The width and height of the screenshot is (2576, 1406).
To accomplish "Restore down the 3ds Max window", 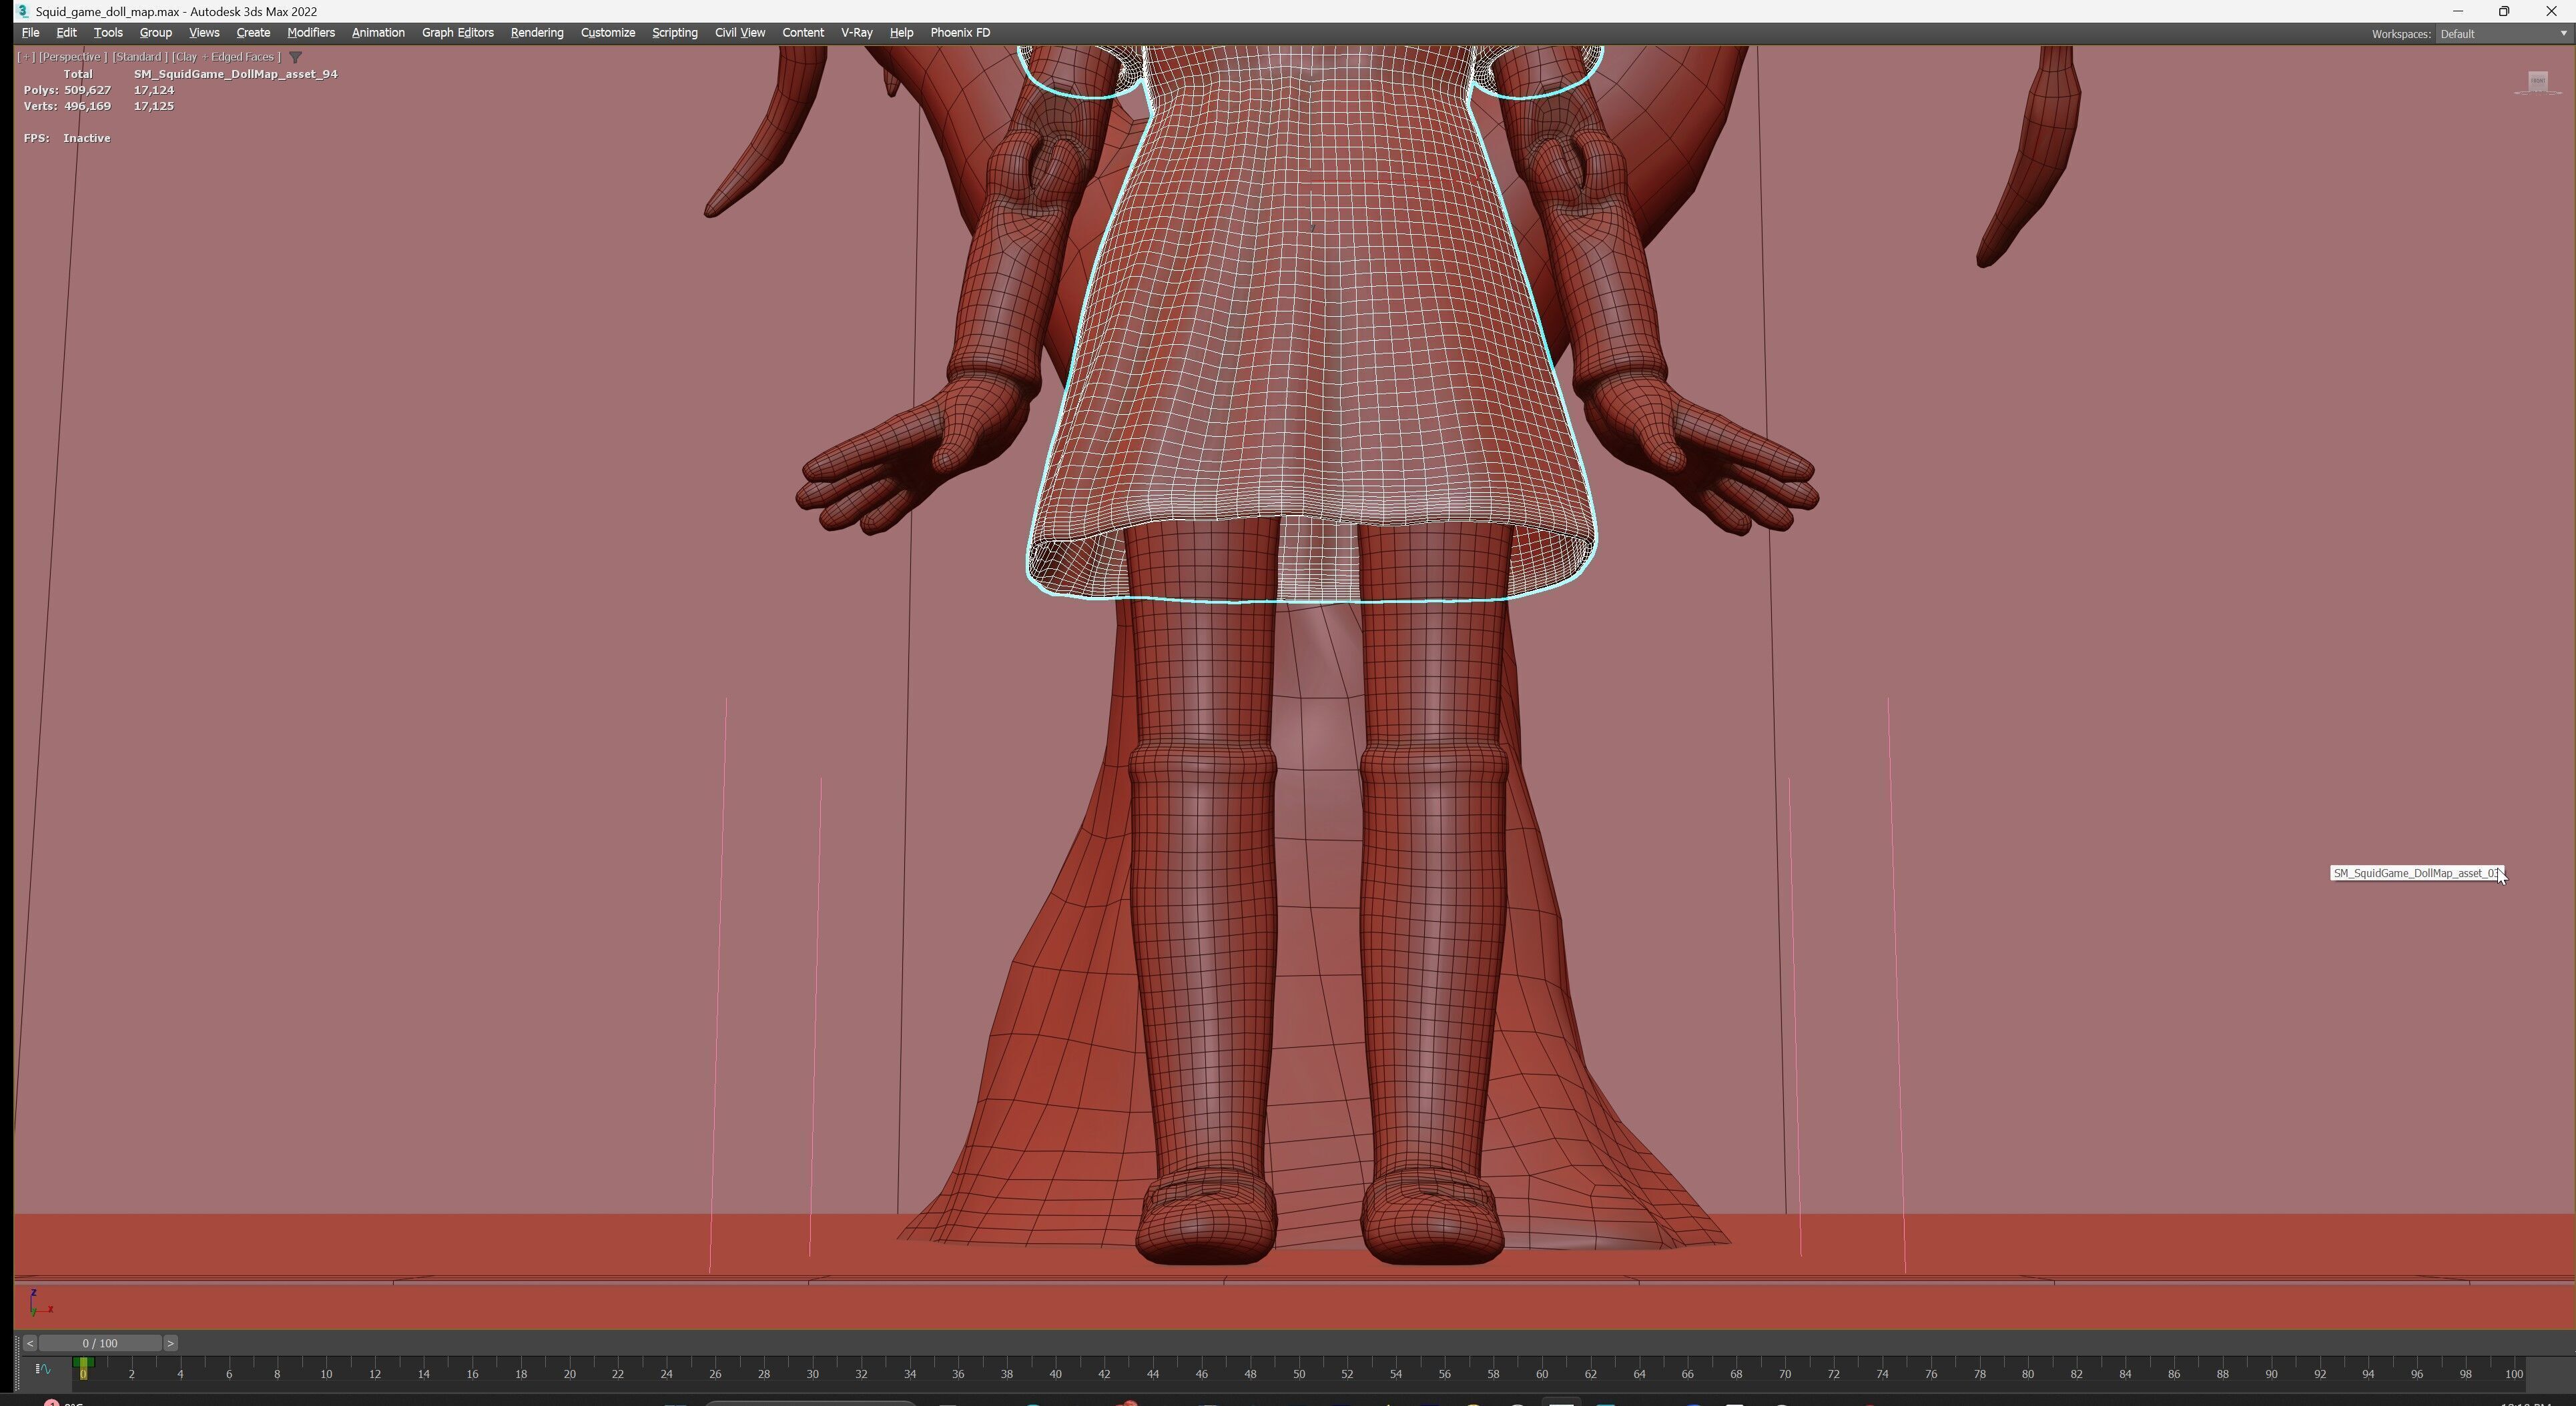I will [x=2504, y=11].
